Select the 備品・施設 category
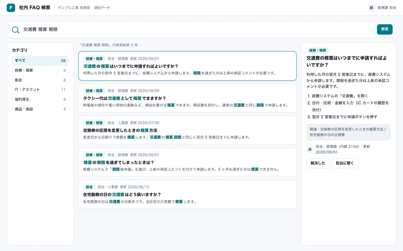This screenshot has width=403, height=251. click(x=40, y=109)
